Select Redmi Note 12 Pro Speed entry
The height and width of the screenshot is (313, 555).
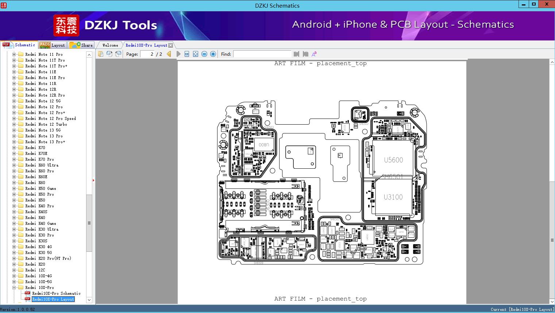tap(51, 118)
